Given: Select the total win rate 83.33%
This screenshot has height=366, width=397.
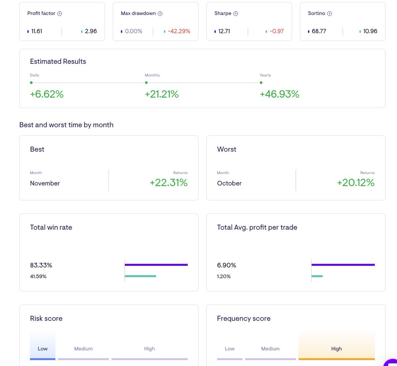Looking at the screenshot, I should (x=41, y=265).
